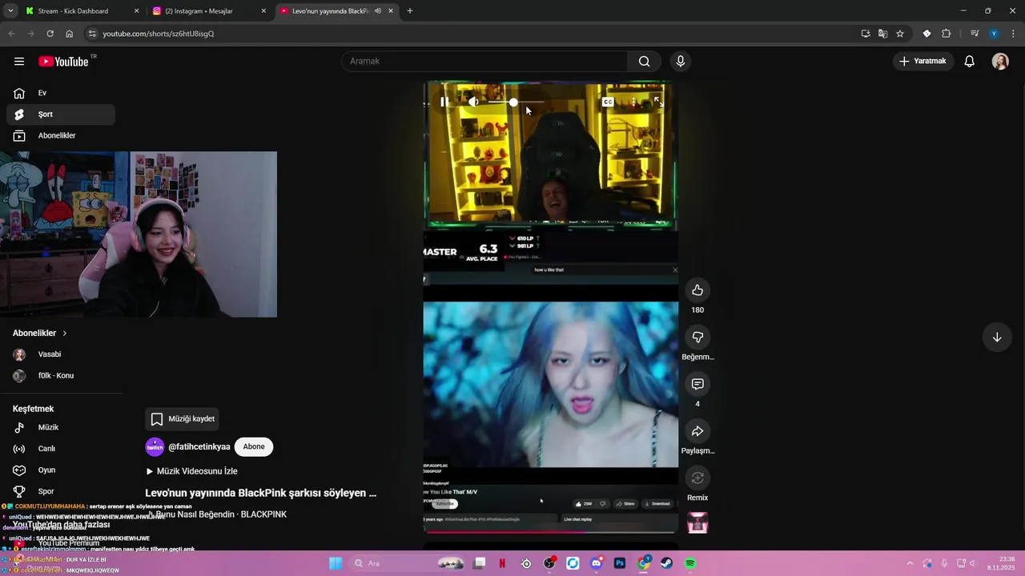Open Steam from the taskbar
Screen dimensions: 1025x576
pyautogui.click(x=666, y=563)
